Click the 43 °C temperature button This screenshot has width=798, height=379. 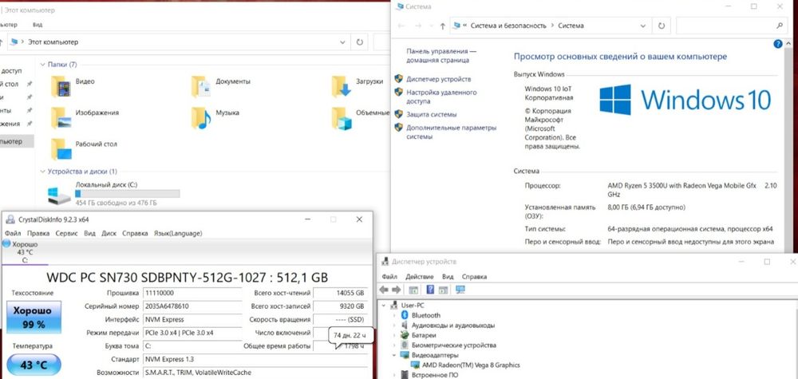point(34,365)
